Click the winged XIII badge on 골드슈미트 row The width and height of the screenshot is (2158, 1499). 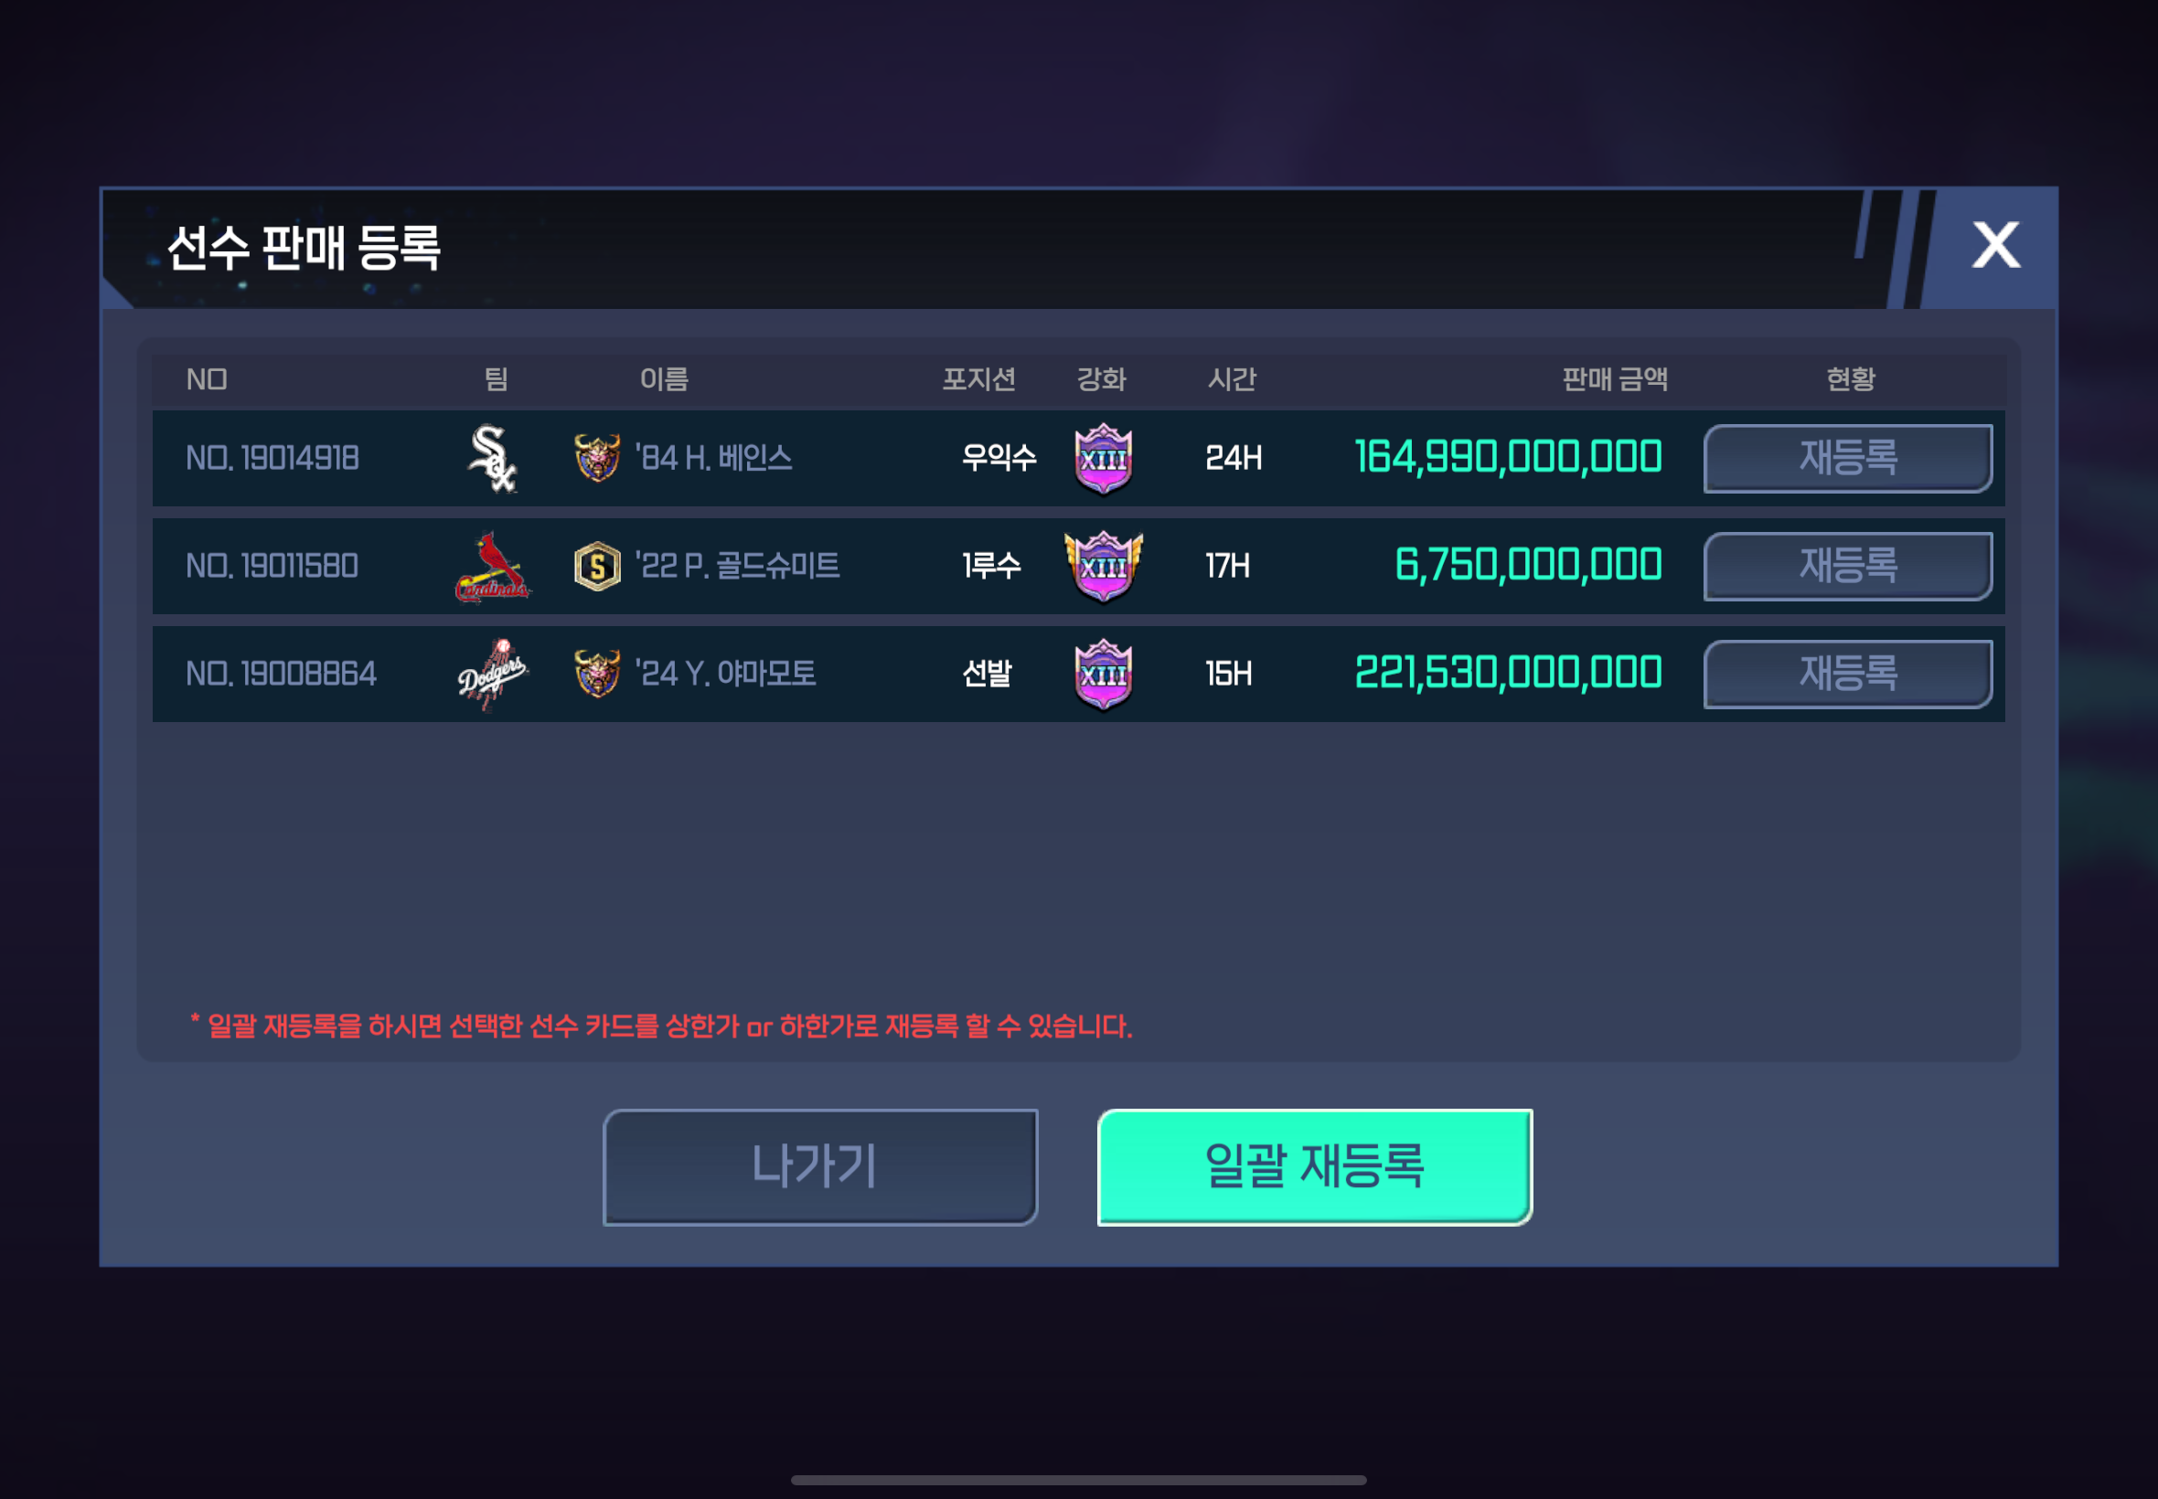(1103, 567)
